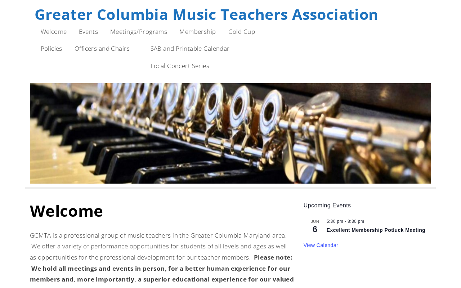Open SAB and Printable Calendar page
Viewport: 461px width, 288px height.
[x=190, y=49]
